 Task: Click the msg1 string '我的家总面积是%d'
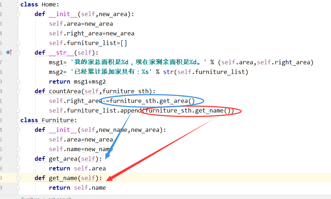101,62
